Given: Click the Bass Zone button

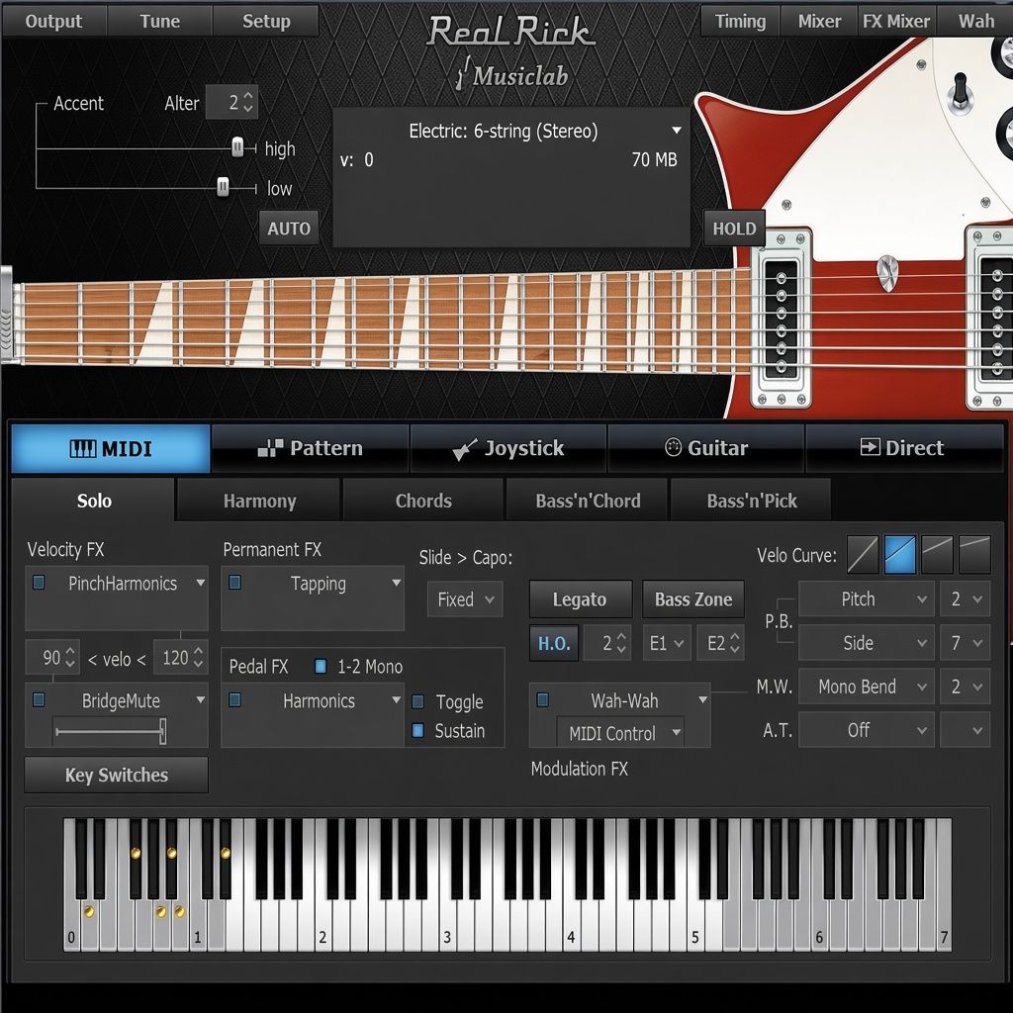Looking at the screenshot, I should click(x=693, y=599).
